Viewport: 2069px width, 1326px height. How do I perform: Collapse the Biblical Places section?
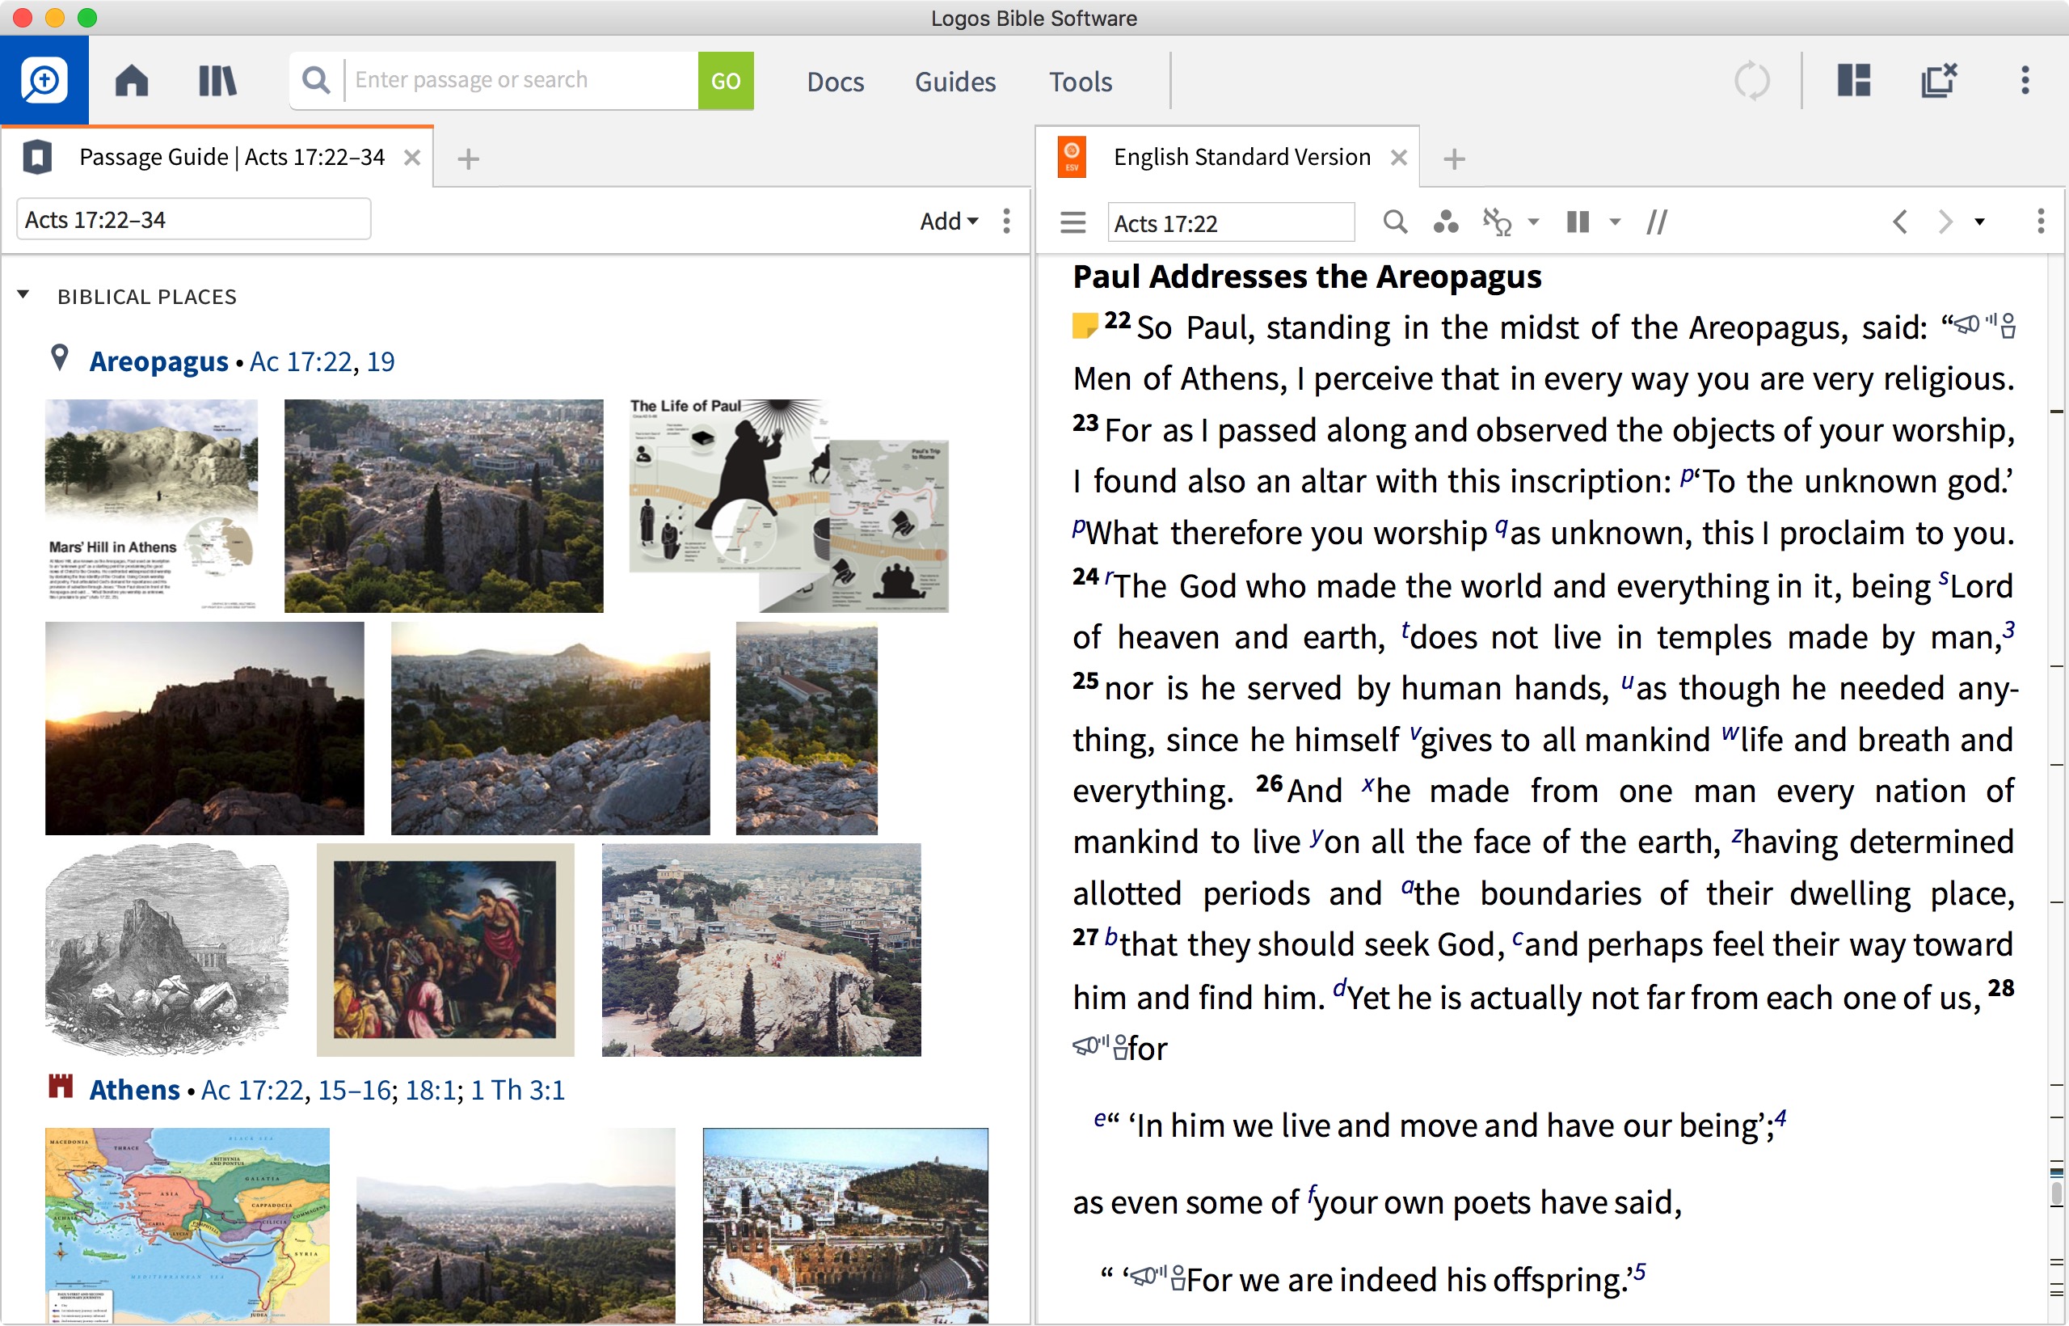coord(23,295)
